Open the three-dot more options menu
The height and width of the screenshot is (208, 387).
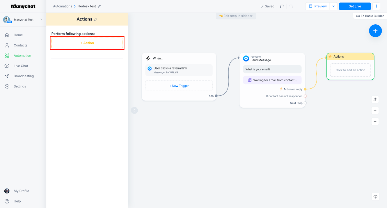point(376,6)
